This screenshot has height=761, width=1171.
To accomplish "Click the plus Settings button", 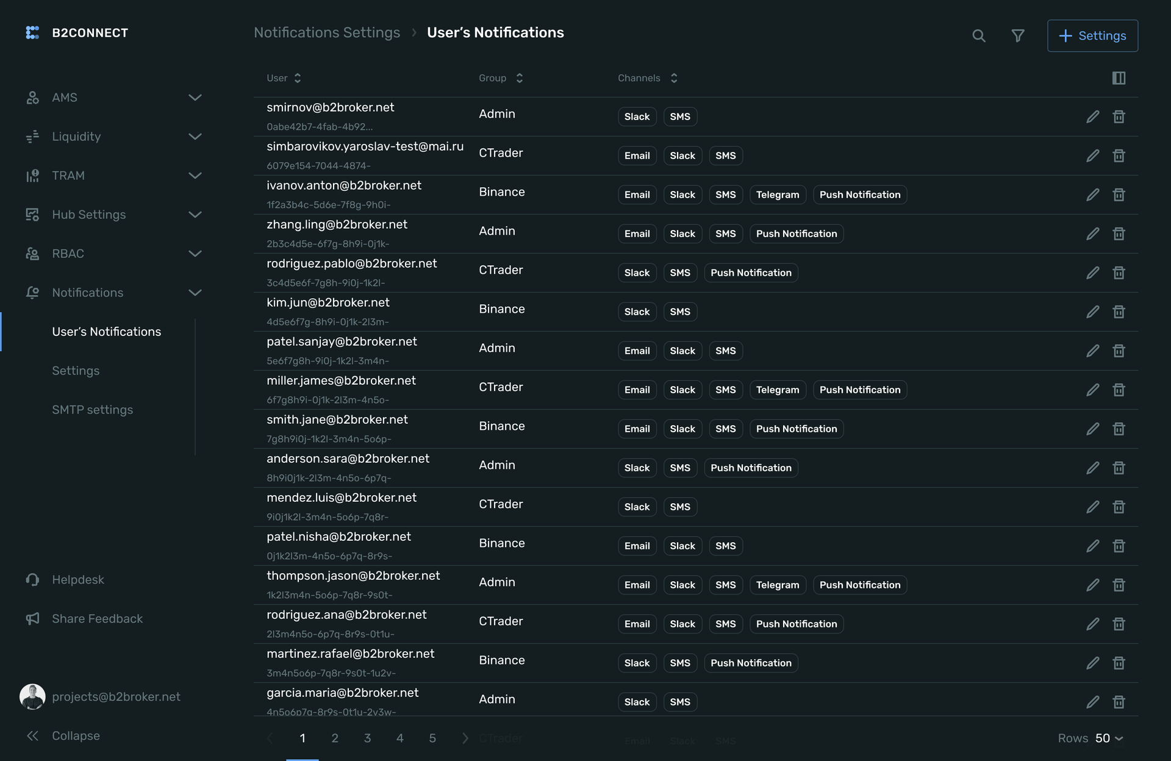I will (1092, 36).
